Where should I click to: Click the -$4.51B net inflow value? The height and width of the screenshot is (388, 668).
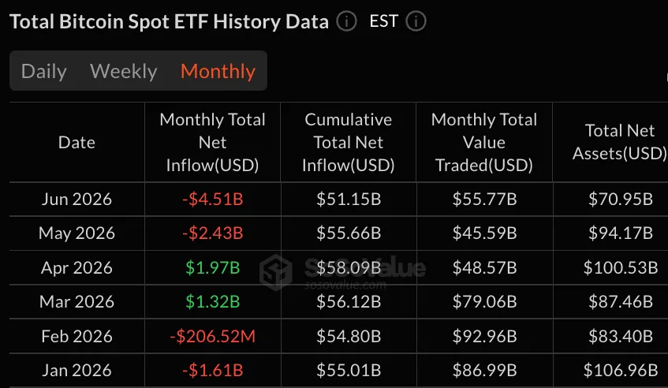(213, 199)
